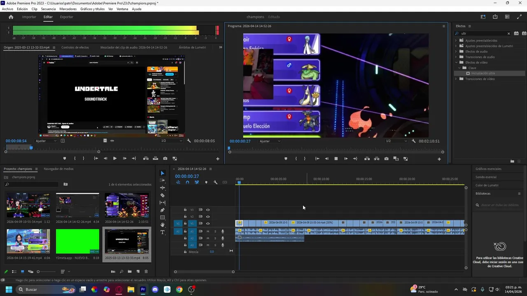This screenshot has width=527, height=296.
Task: Select the Type tool
Action: (162, 232)
